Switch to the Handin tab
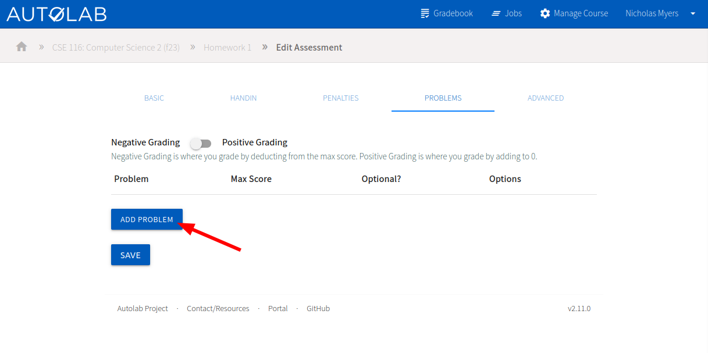This screenshot has width=708, height=353. (x=243, y=98)
